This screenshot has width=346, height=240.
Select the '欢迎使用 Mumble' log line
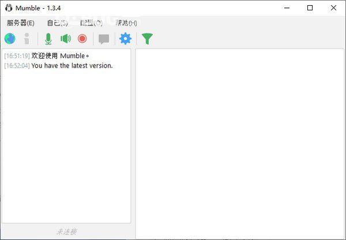(x=60, y=56)
